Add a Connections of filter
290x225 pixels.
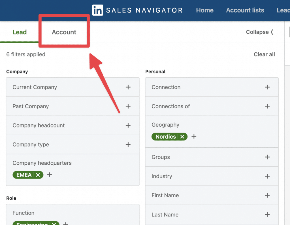267,106
